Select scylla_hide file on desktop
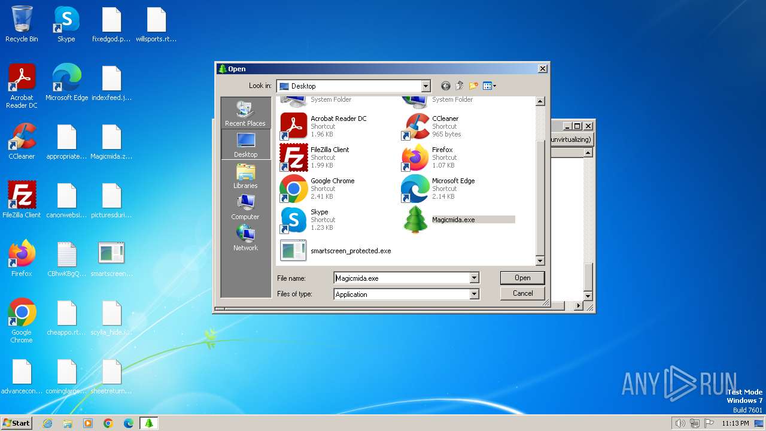This screenshot has height=431, width=766. click(111, 317)
